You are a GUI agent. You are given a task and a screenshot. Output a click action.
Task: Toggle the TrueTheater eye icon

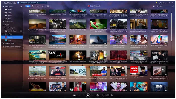click(x=74, y=95)
